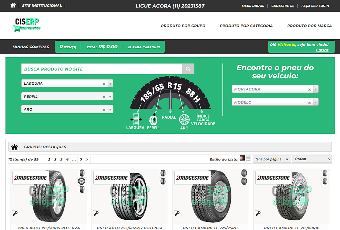Image resolution: width=340 pixels, height=230 pixels.
Task: Open the itens por página dropdown
Action: [272, 159]
